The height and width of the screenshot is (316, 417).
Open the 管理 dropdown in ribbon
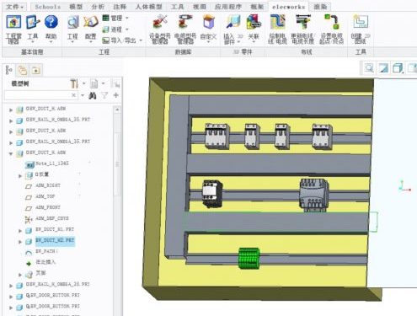tap(115, 18)
